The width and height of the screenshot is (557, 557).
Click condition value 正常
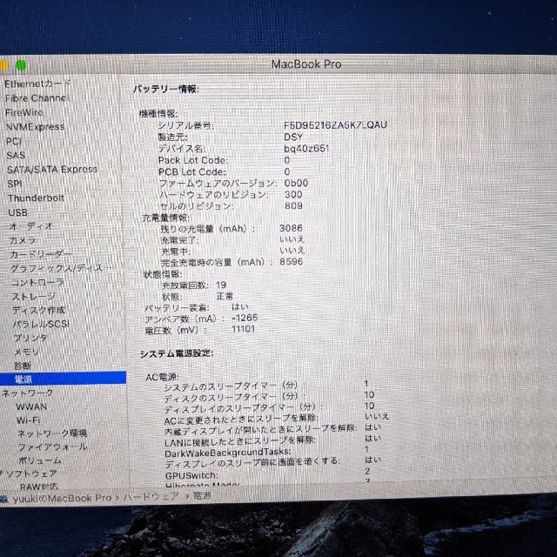click(x=225, y=296)
